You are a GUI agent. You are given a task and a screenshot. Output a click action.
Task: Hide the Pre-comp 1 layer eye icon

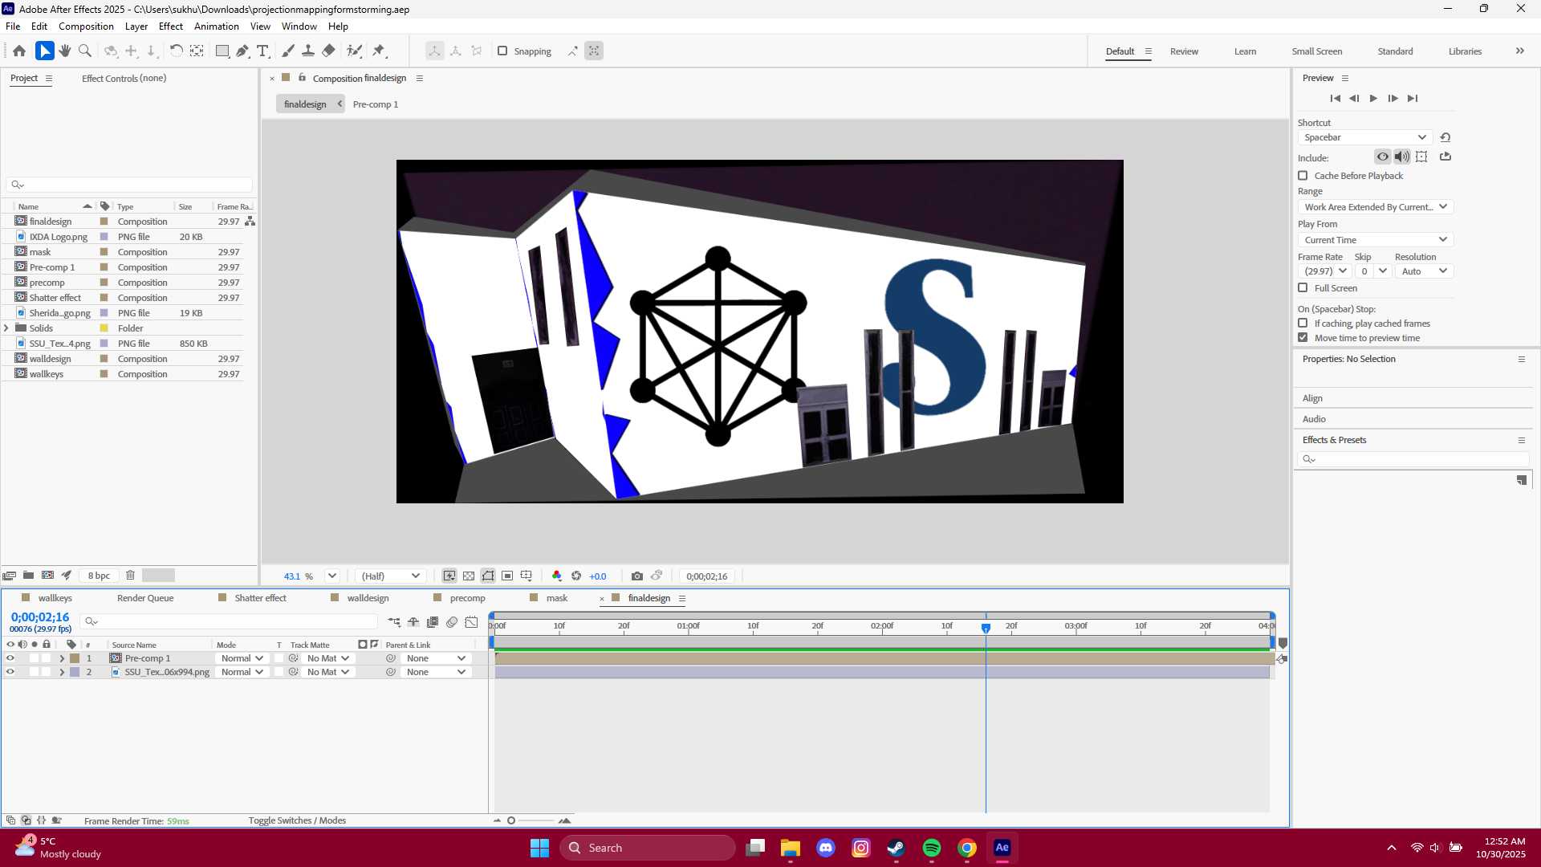[10, 657]
